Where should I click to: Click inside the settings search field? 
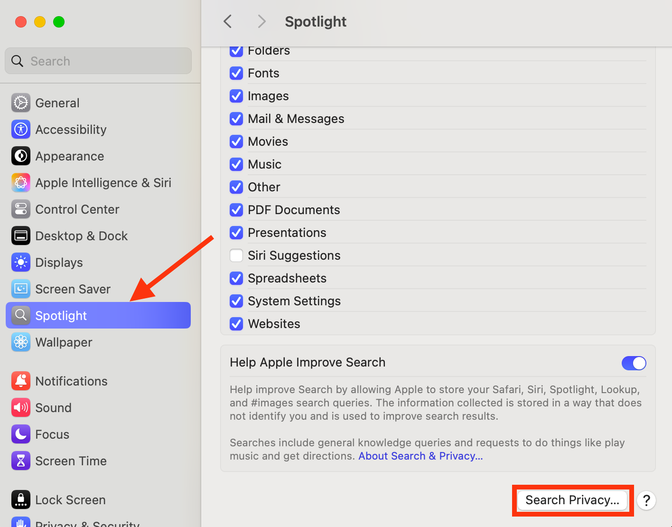pyautogui.click(x=98, y=61)
